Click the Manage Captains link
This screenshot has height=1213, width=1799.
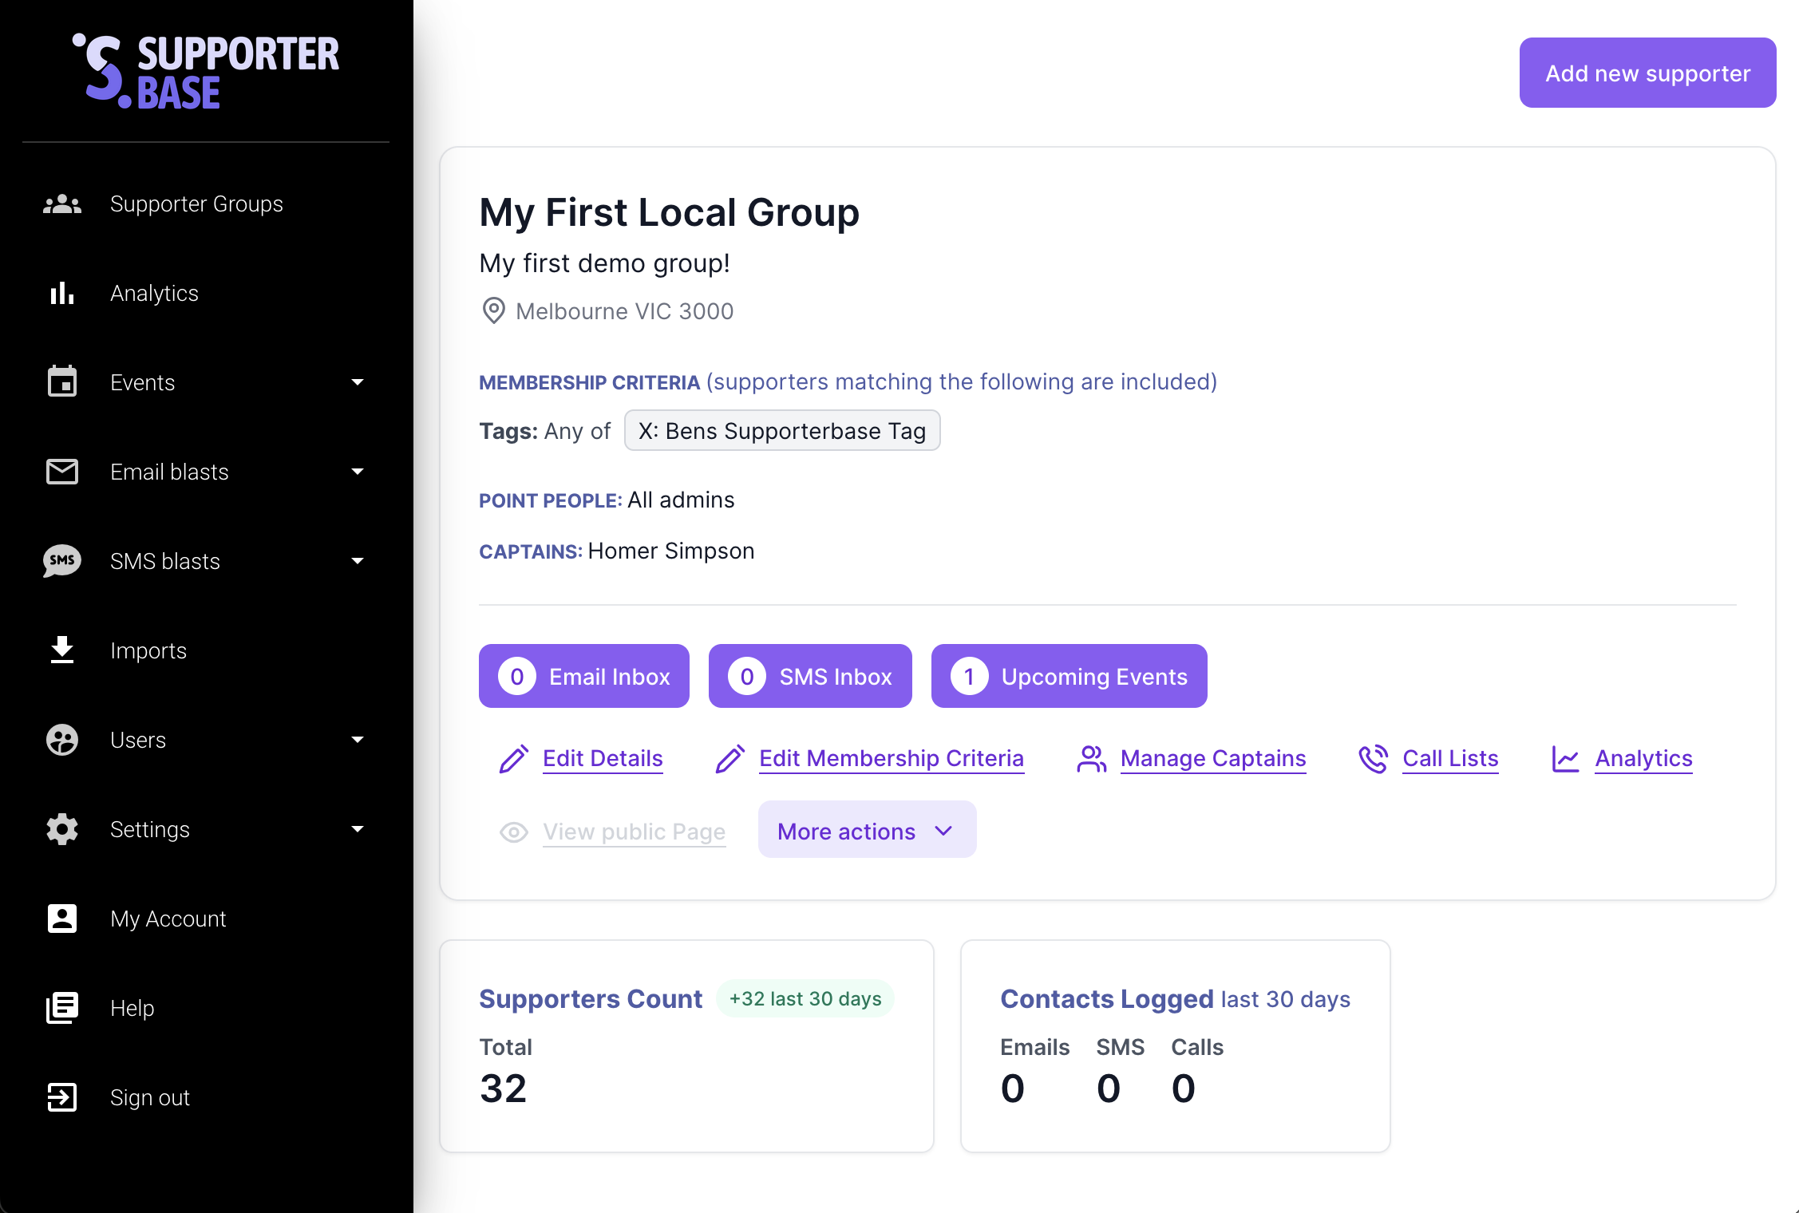[x=1213, y=758]
